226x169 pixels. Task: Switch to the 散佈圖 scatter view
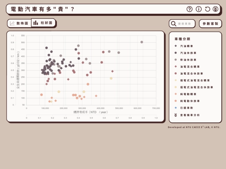pos(19,23)
